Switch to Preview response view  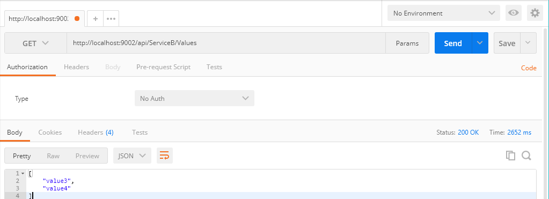point(87,156)
